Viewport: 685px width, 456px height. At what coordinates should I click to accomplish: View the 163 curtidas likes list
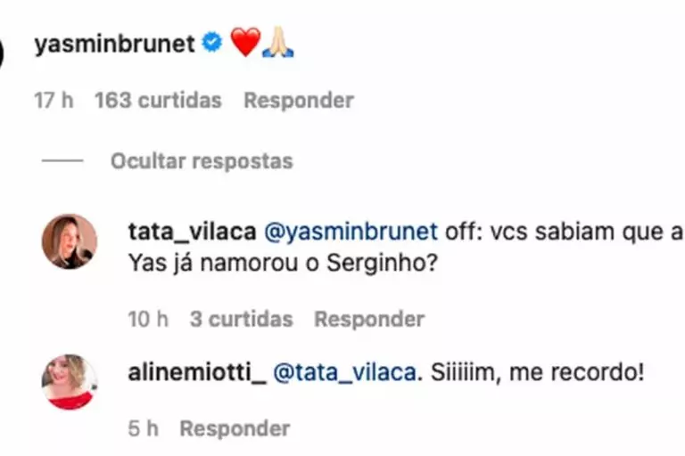point(158,101)
